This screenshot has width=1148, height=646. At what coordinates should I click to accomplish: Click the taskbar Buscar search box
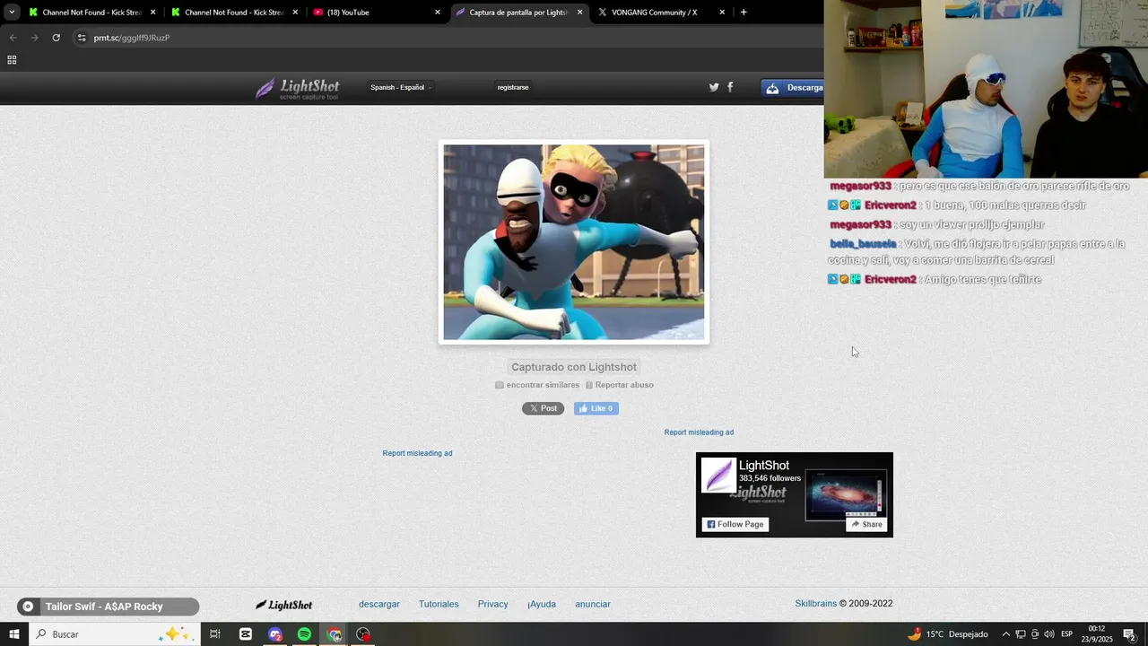[114, 634]
